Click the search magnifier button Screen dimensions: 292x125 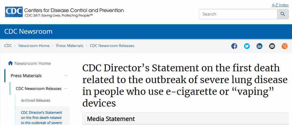pos(283,14)
